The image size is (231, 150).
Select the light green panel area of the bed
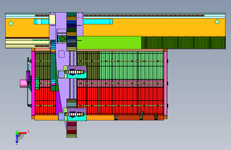click(131, 66)
